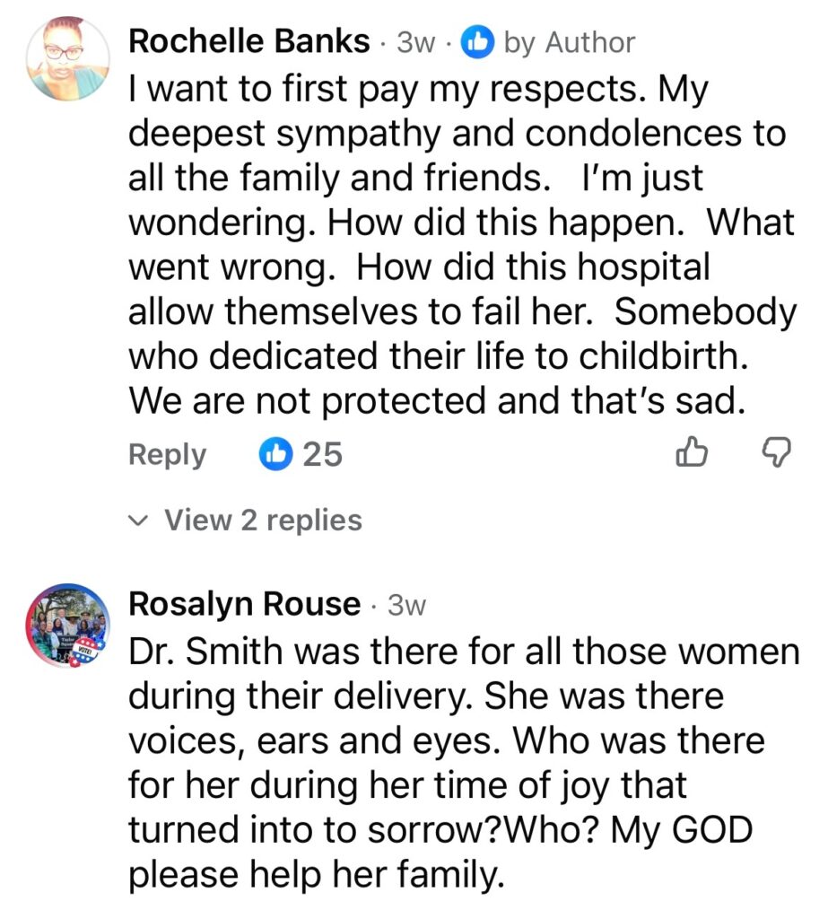
Task: Click the 3w timestamp on Rosalyn's comment
Action: tap(406, 606)
